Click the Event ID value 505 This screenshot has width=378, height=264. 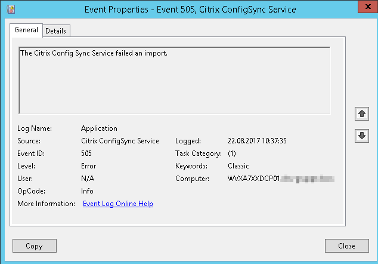tap(87, 154)
